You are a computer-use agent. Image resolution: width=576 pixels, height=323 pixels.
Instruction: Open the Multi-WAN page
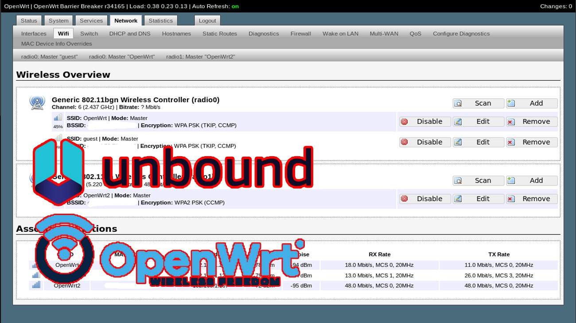point(384,34)
